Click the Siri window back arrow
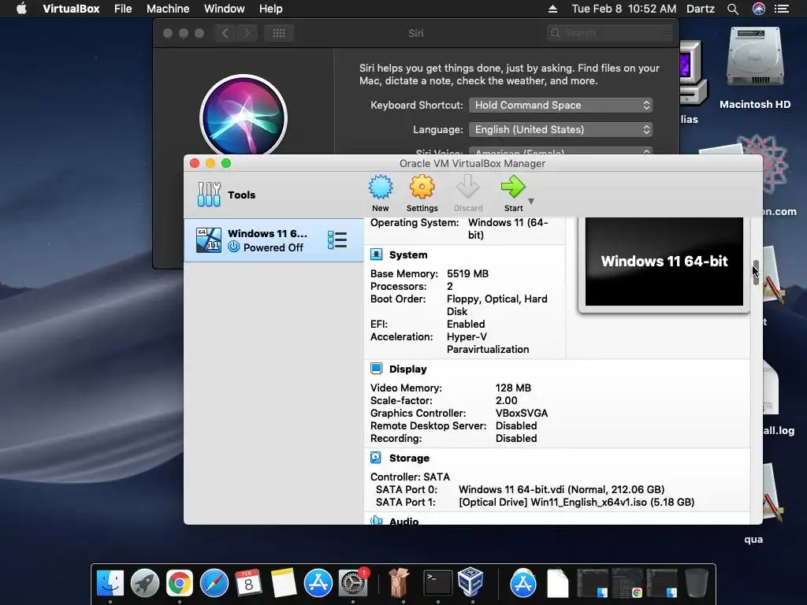The width and height of the screenshot is (807, 605). (225, 33)
